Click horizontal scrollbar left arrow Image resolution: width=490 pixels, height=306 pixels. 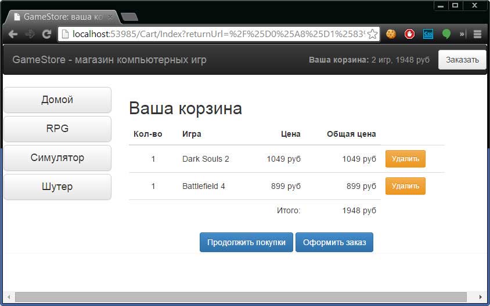click(9, 297)
